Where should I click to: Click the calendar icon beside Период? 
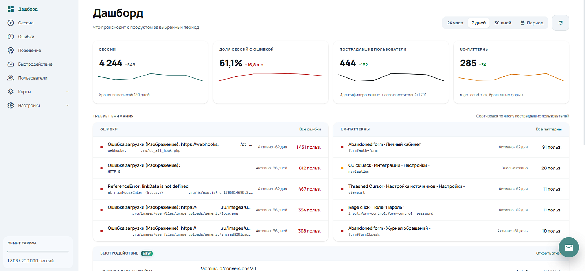(x=522, y=23)
